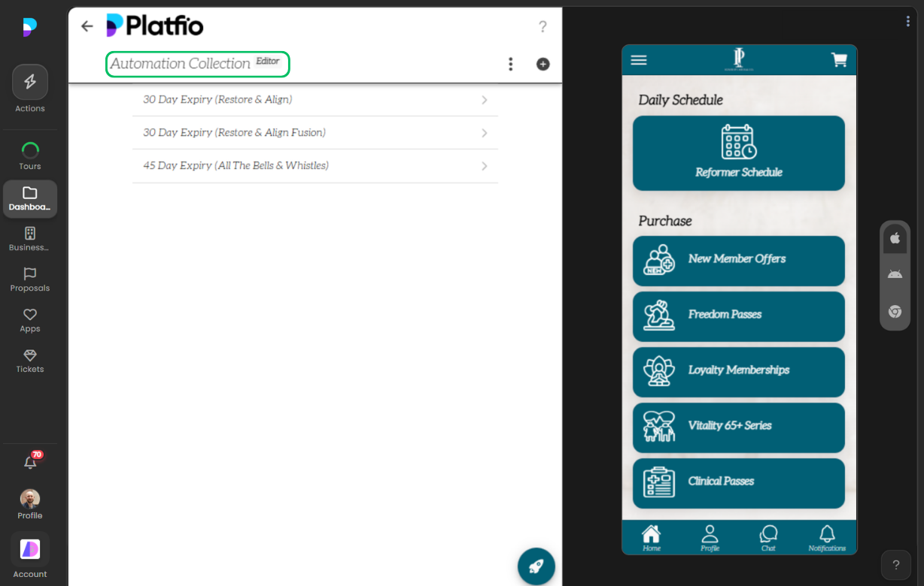The image size is (924, 586).
Task: Click the rocket launch floating button
Action: tap(536, 566)
